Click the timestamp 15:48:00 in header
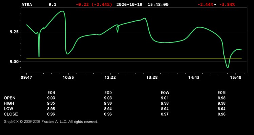Image resolution: width=254 pixels, height=135 pixels. point(158,4)
